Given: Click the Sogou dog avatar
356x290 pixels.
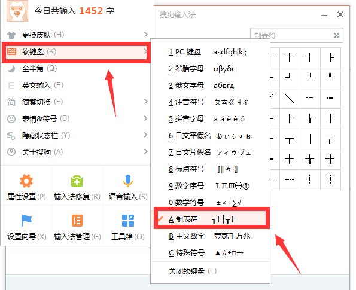Looking at the screenshot, I should (x=17, y=11).
